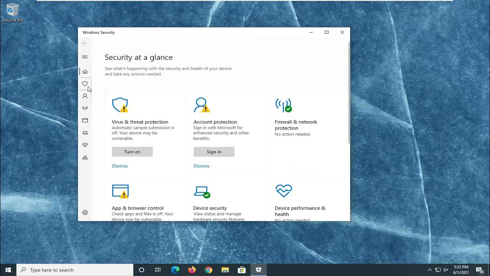
Task: Open Device security laptop icon in sidebar
Action: point(85,133)
